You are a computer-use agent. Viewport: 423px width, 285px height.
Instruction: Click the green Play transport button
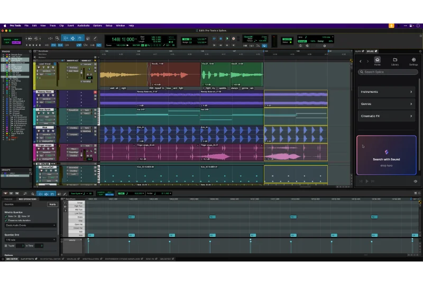227,39
